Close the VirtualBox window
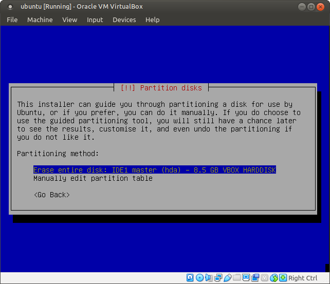This screenshot has height=284, width=330. click(320, 7)
